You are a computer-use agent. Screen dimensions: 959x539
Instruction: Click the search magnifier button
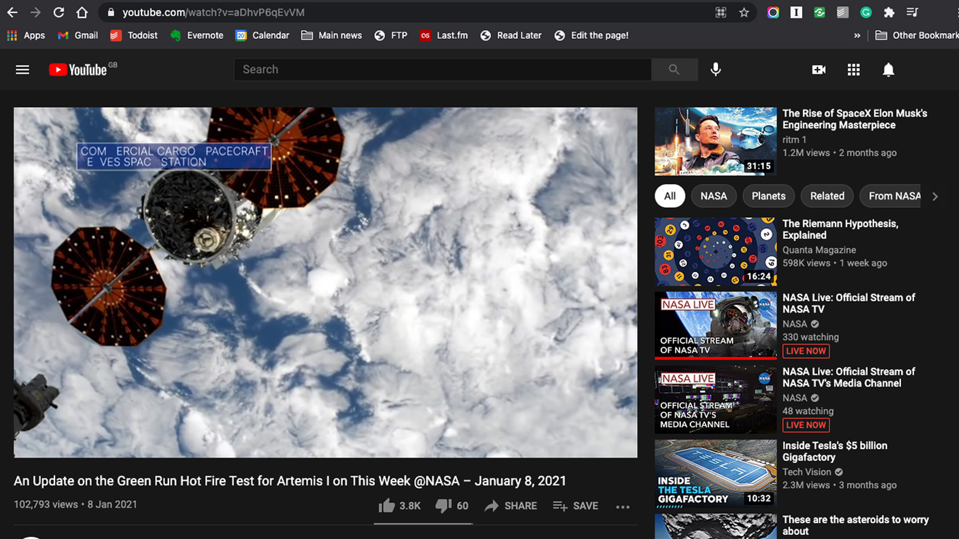pos(674,69)
